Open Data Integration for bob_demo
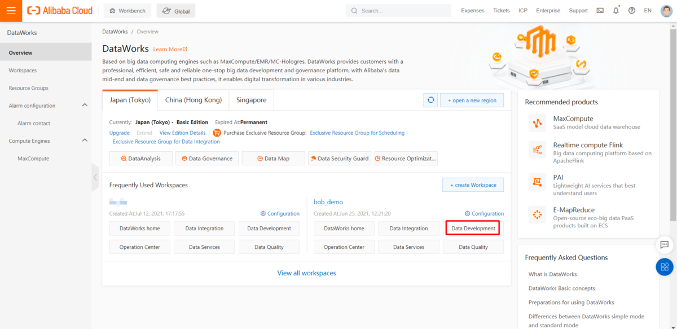677x329 pixels. pos(408,229)
